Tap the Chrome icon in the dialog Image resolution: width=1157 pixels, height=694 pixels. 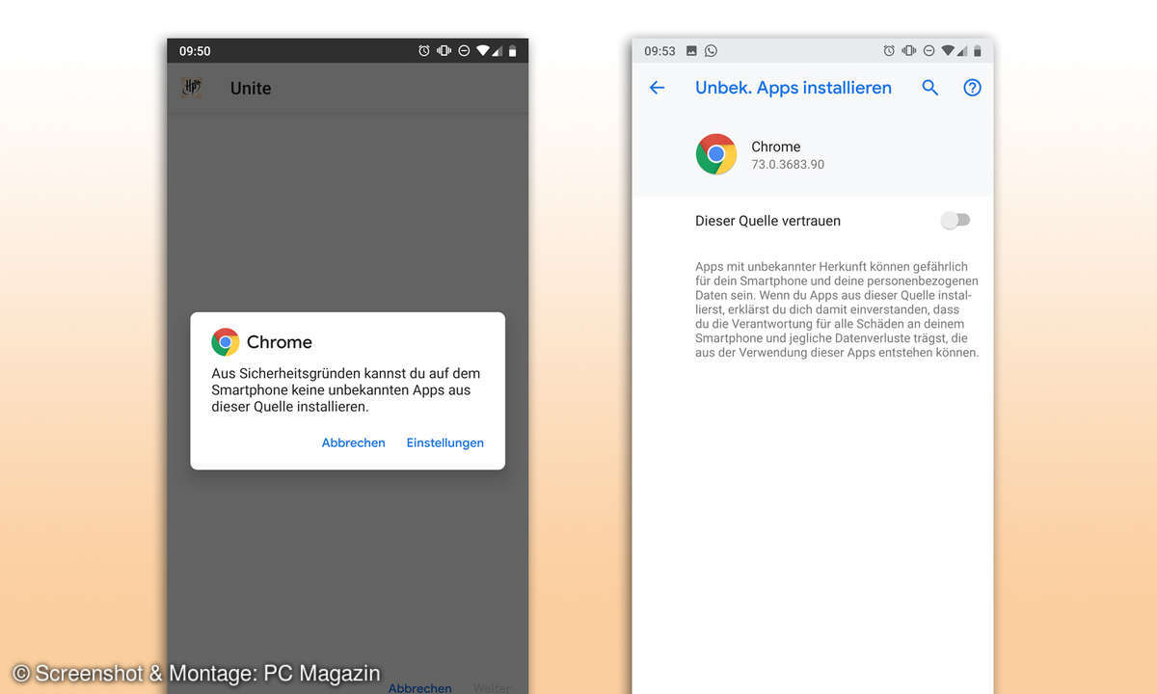click(226, 342)
